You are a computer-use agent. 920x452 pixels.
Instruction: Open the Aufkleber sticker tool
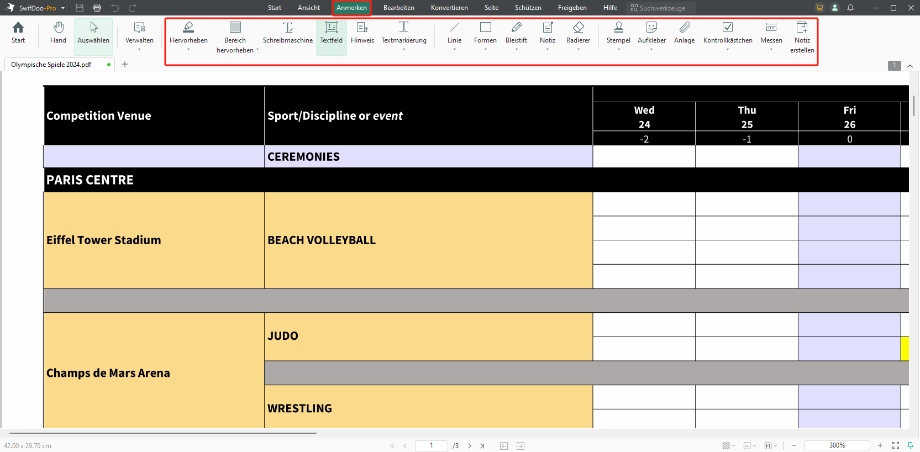click(651, 33)
